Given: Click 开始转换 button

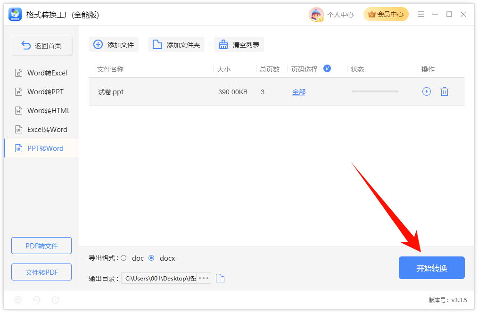Looking at the screenshot, I should (432, 268).
